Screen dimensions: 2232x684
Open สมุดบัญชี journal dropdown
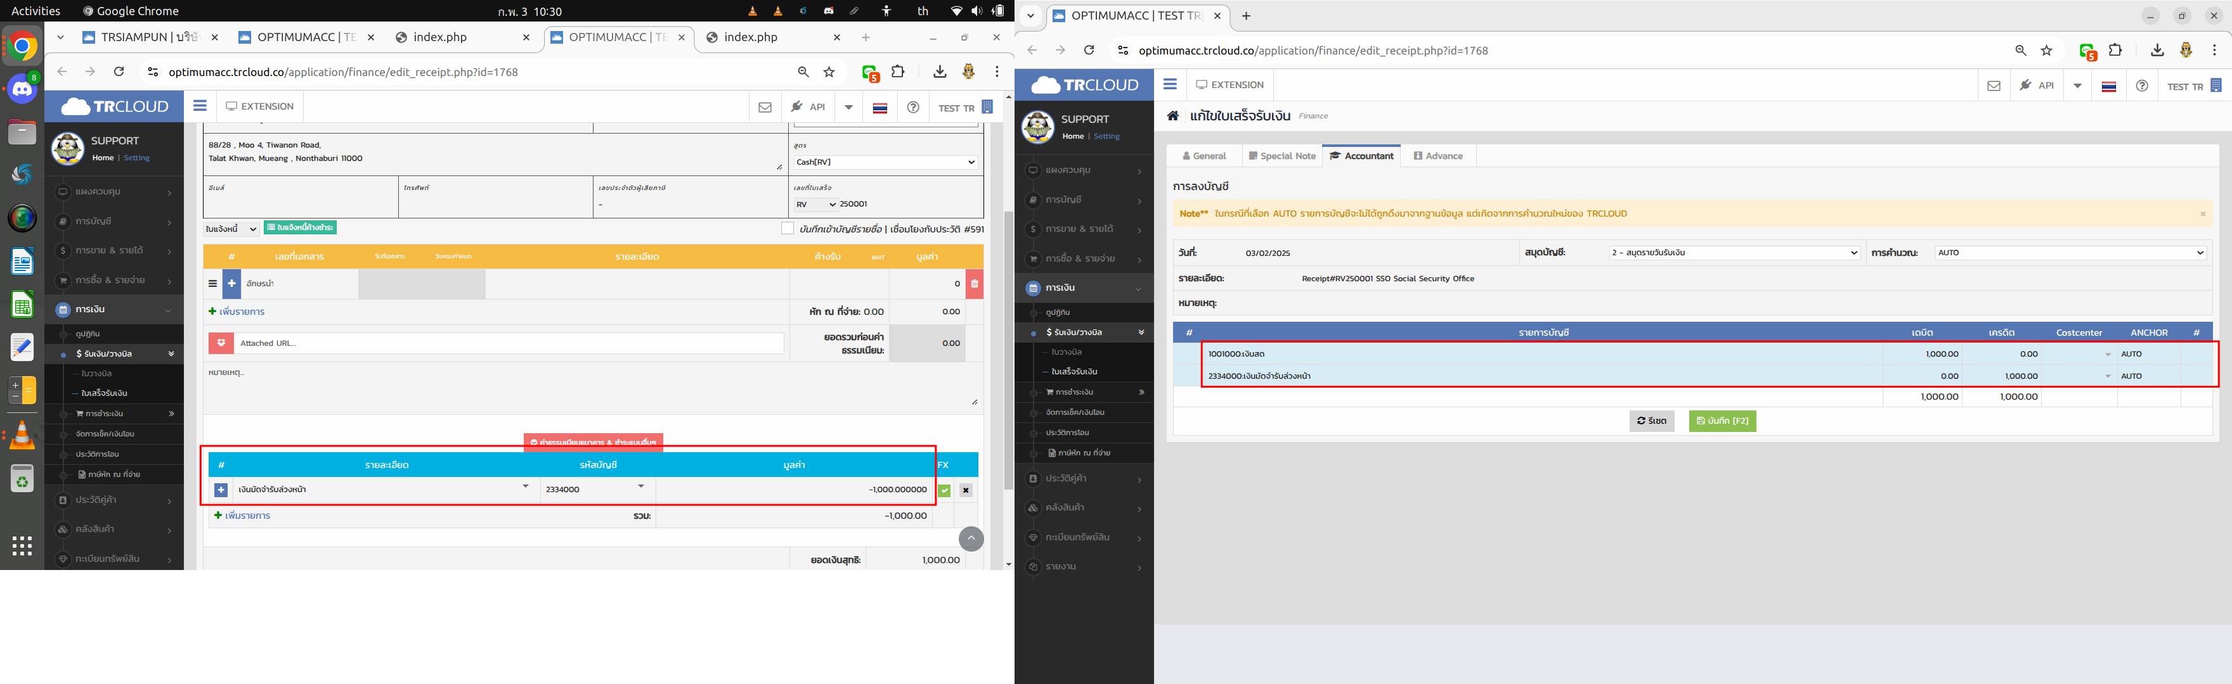[1735, 253]
